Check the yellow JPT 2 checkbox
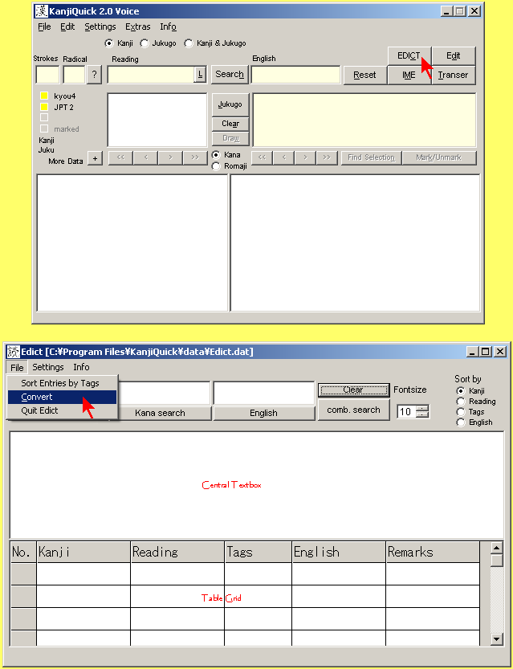This screenshot has width=513, height=669. 44,107
